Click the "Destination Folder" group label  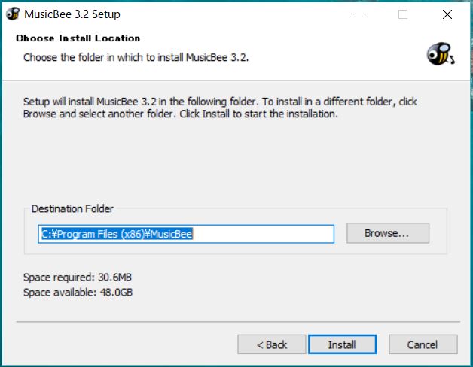[x=72, y=208]
